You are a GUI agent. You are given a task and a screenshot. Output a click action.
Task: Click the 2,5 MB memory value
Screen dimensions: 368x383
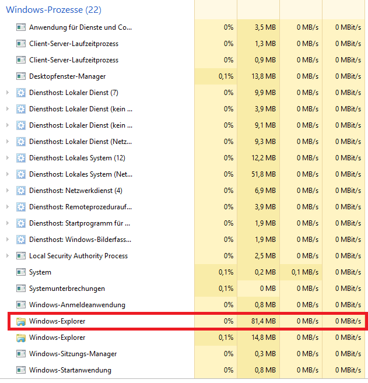pyautogui.click(x=265, y=256)
